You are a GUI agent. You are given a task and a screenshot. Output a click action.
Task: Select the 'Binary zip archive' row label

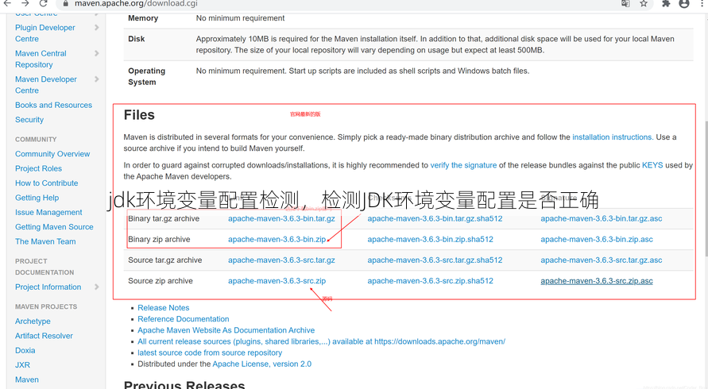pyautogui.click(x=159, y=239)
